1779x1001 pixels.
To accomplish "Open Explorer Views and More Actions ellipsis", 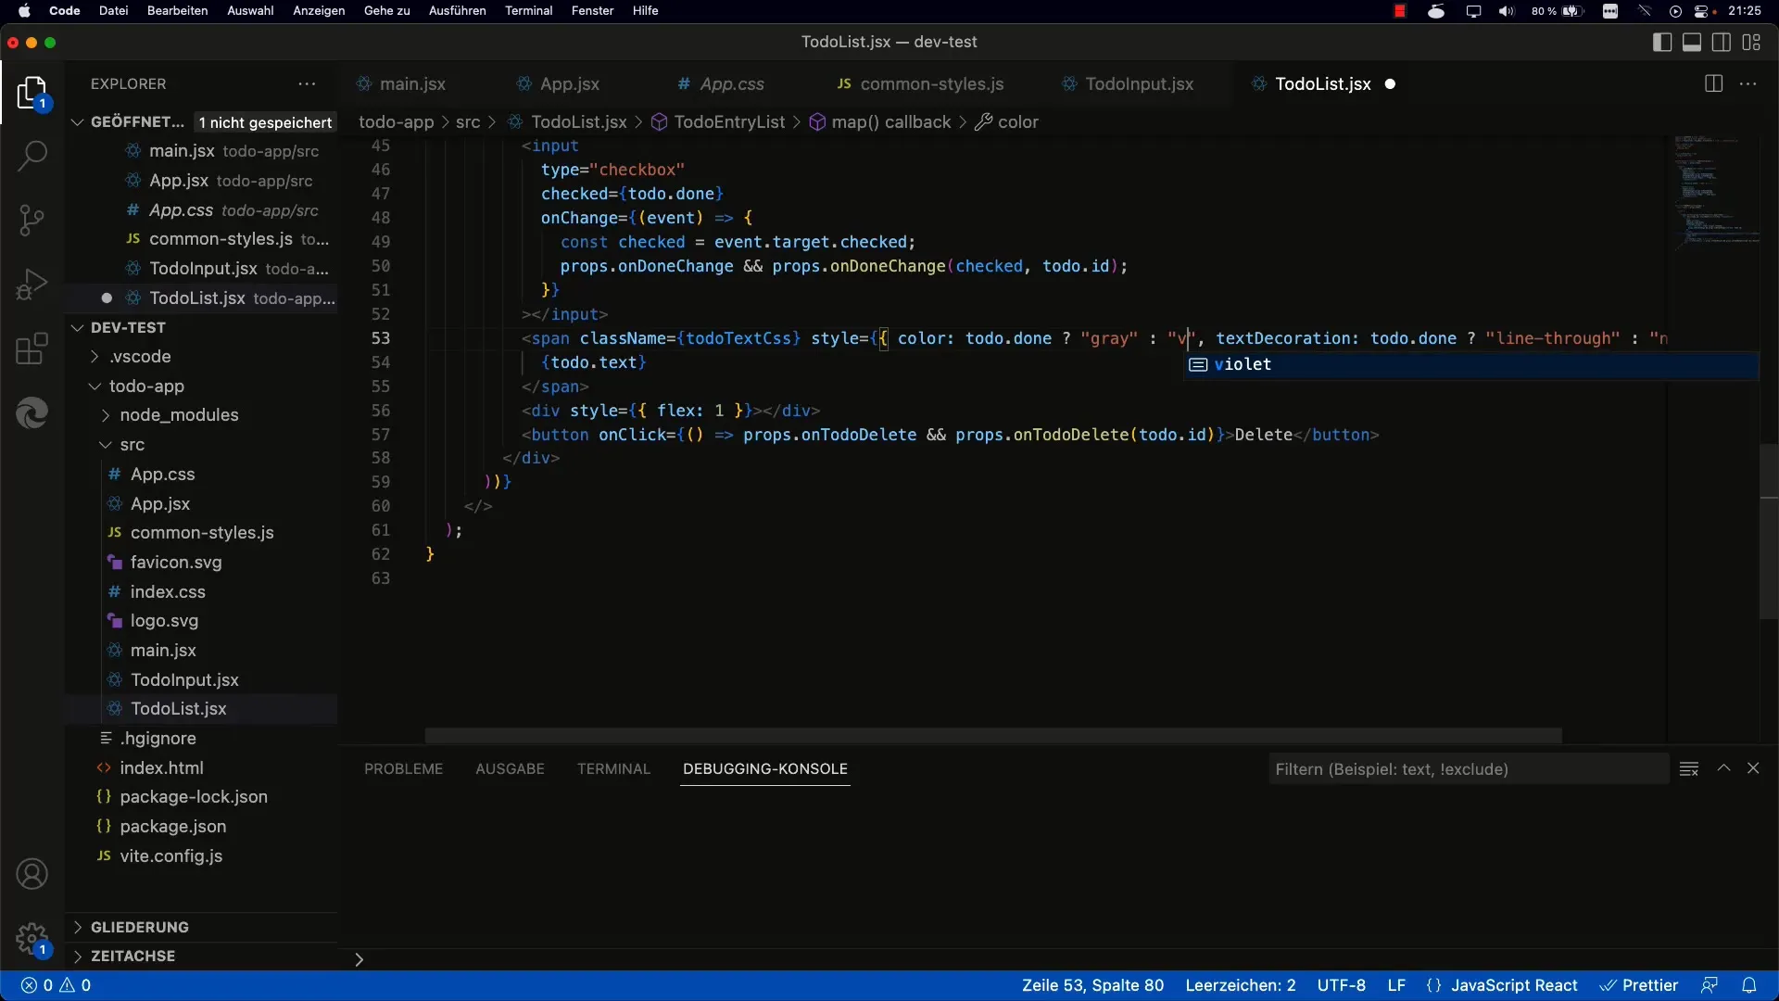I will tap(307, 83).
